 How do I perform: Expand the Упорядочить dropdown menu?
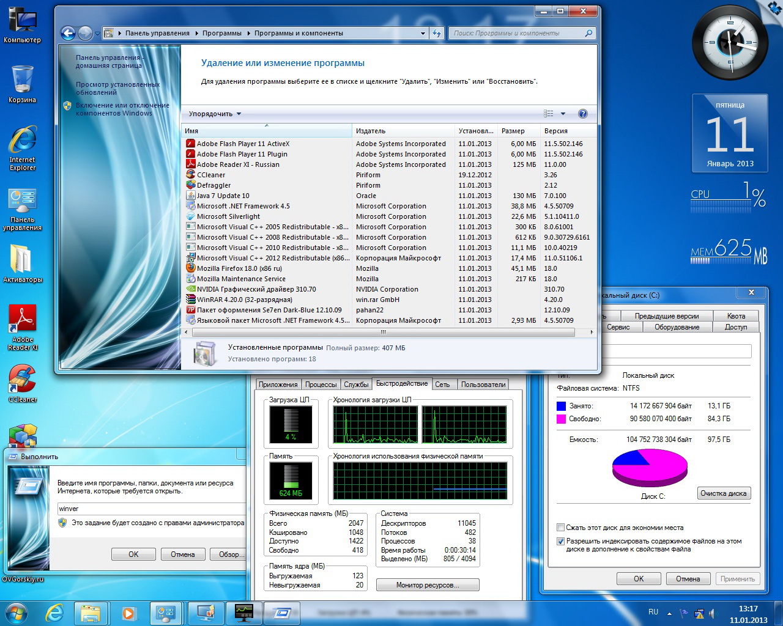point(215,114)
